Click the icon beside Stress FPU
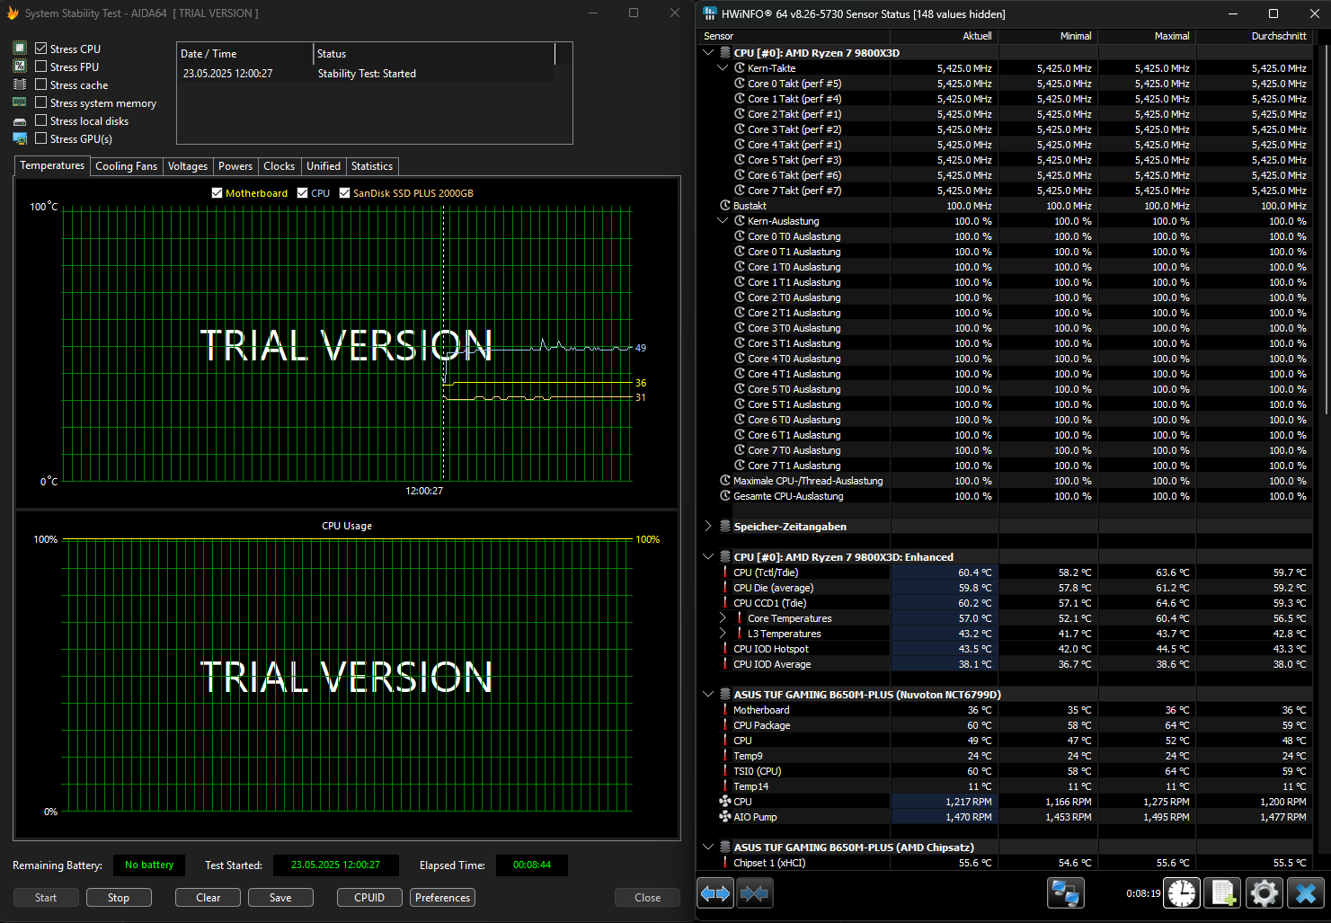Screen dimensions: 1331x923 [x=20, y=67]
